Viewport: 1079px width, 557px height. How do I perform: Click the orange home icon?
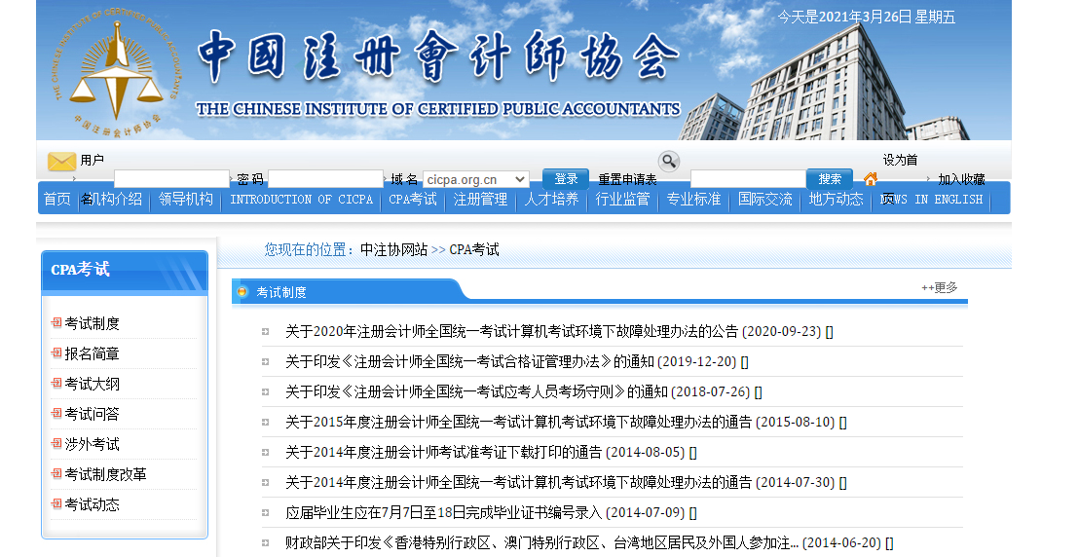(x=871, y=179)
